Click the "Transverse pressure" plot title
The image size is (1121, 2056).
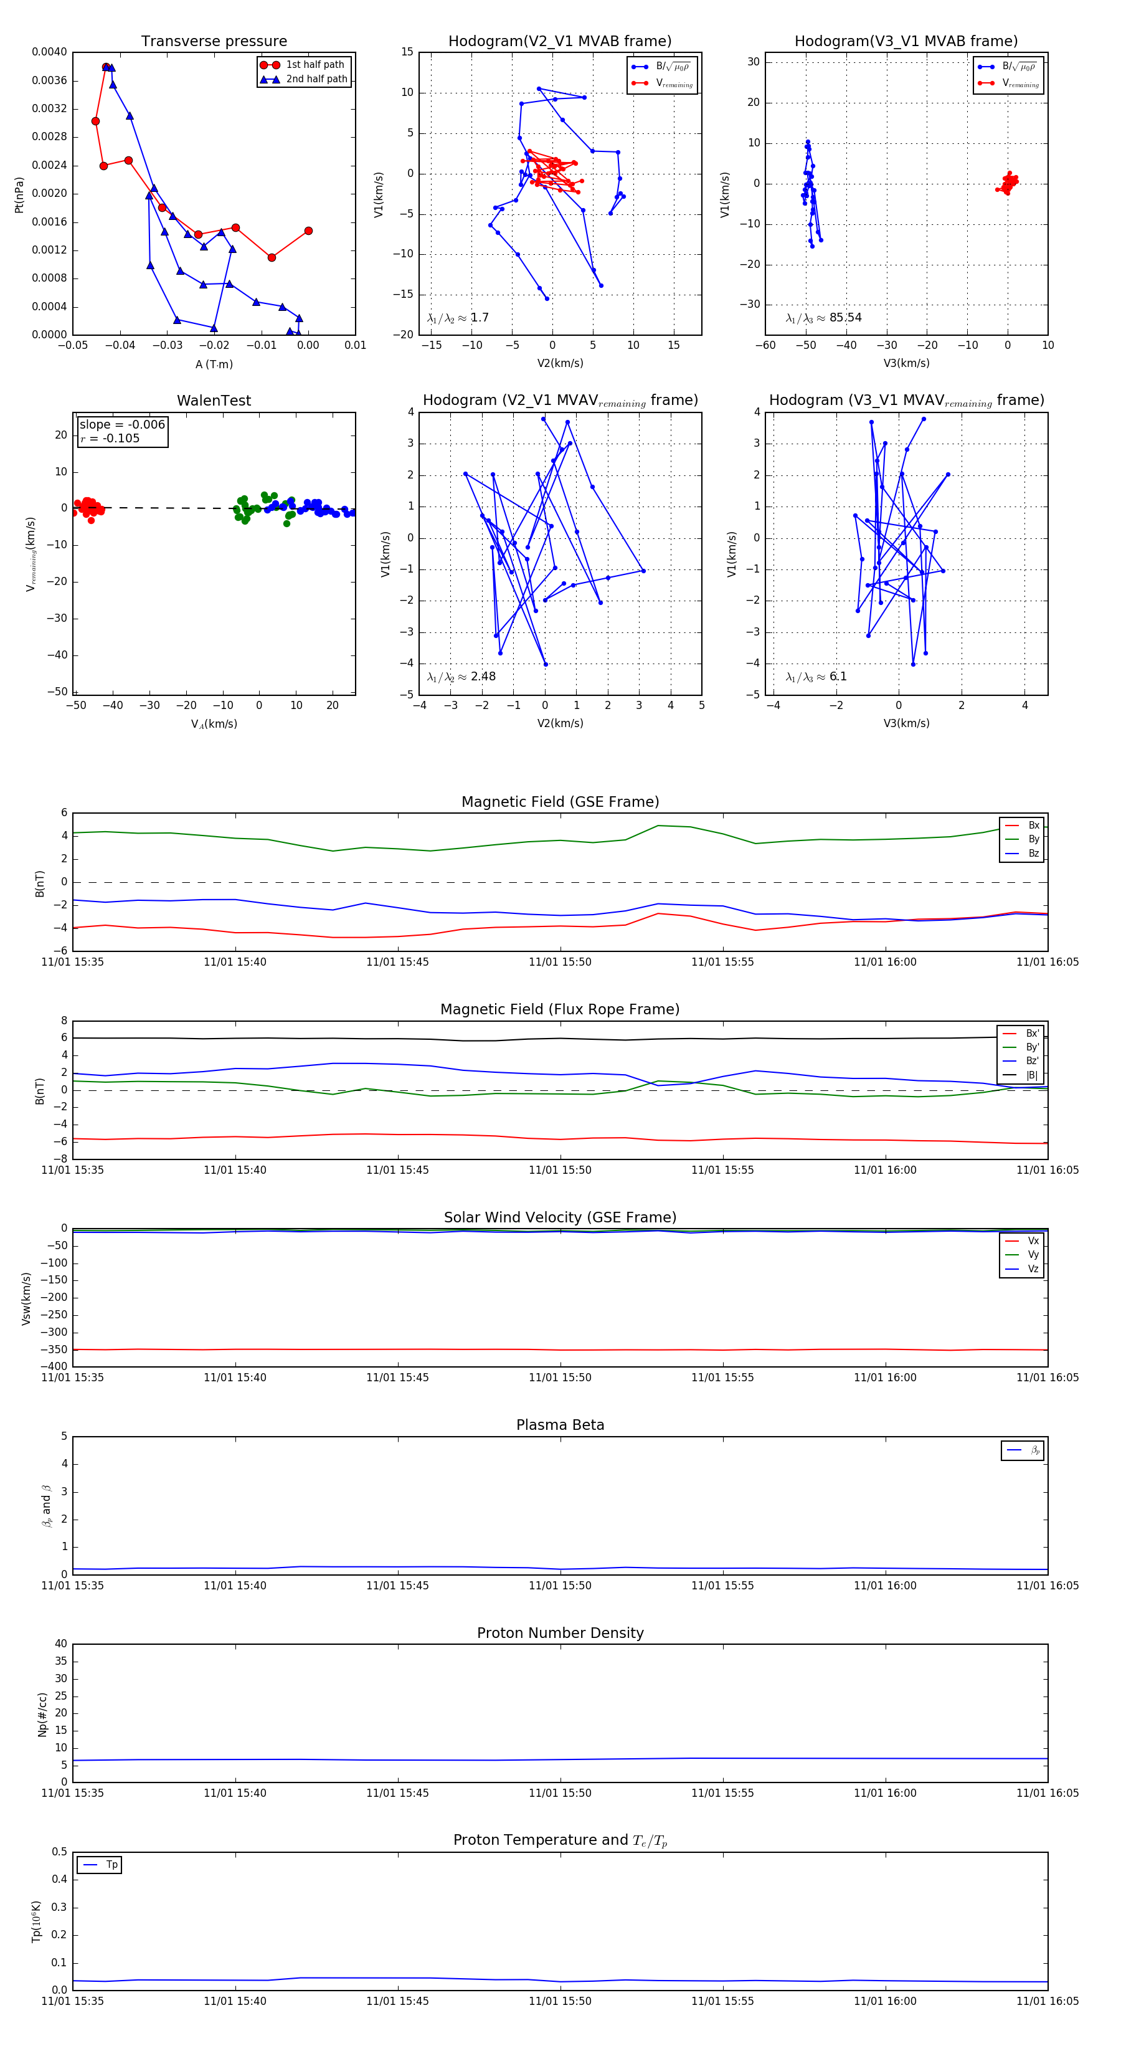(214, 42)
